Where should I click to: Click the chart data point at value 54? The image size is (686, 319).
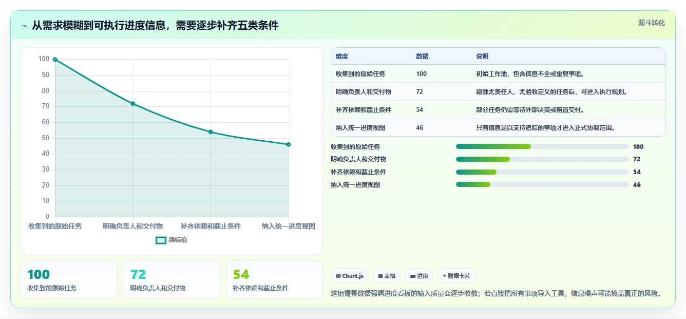click(211, 132)
